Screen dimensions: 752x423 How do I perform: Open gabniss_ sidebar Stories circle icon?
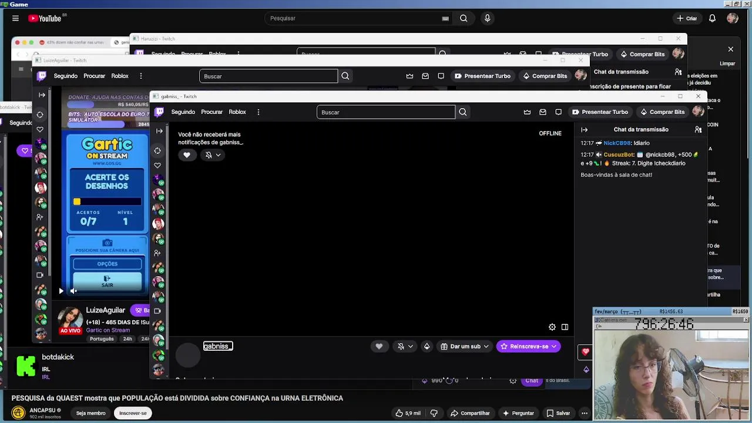[x=157, y=151]
